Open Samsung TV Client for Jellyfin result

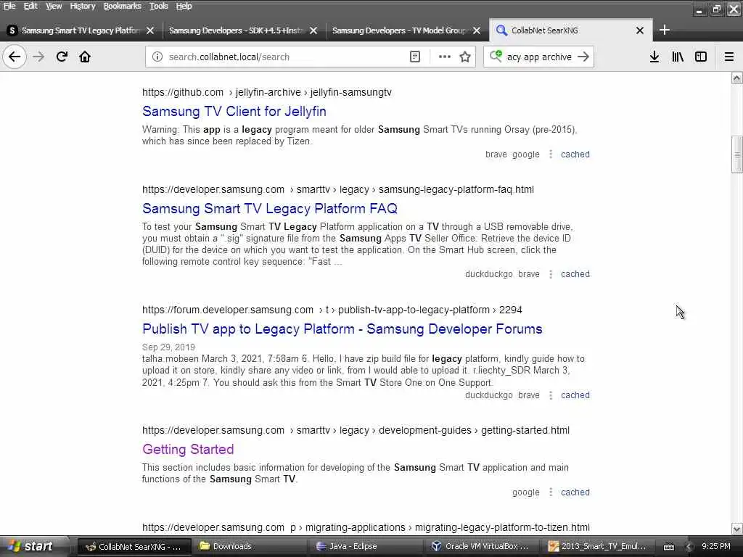pyautogui.click(x=234, y=111)
